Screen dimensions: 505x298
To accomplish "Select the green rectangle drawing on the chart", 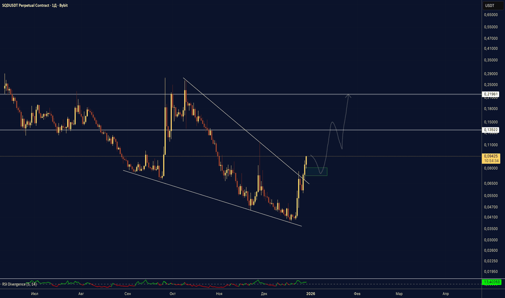I will coord(316,172).
